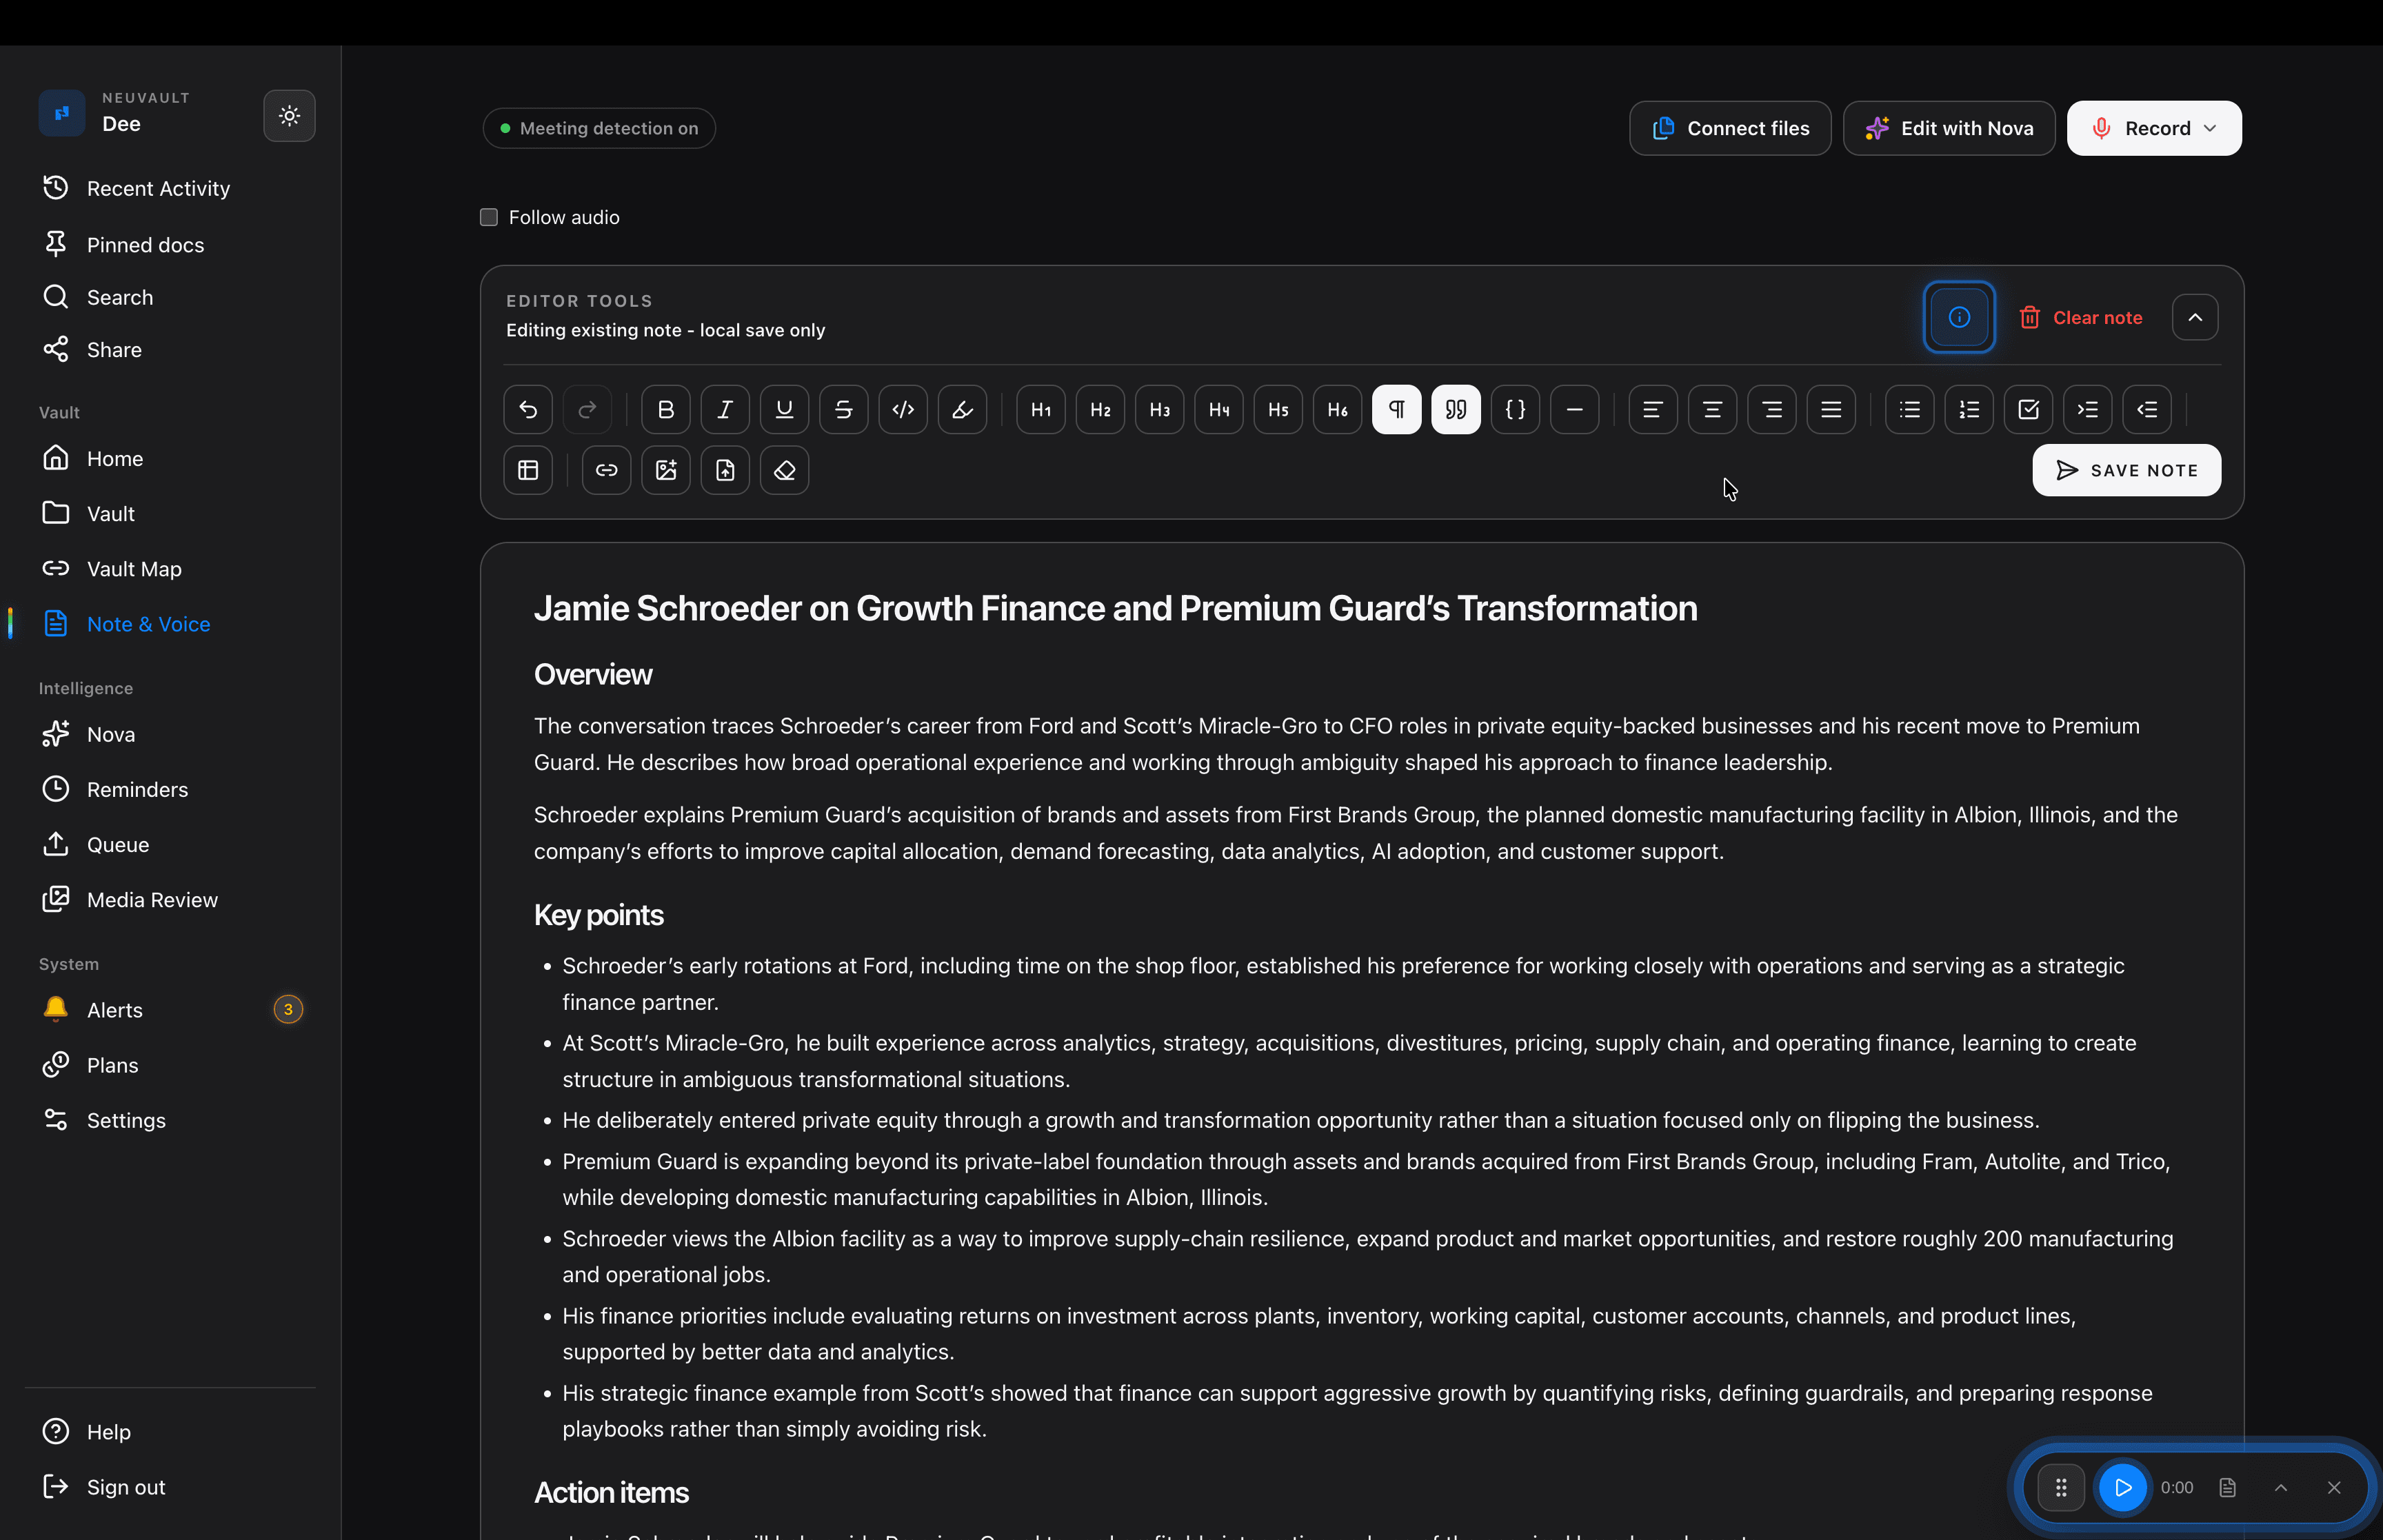Underline the selected text
2383x1540 pixels.
(x=784, y=409)
